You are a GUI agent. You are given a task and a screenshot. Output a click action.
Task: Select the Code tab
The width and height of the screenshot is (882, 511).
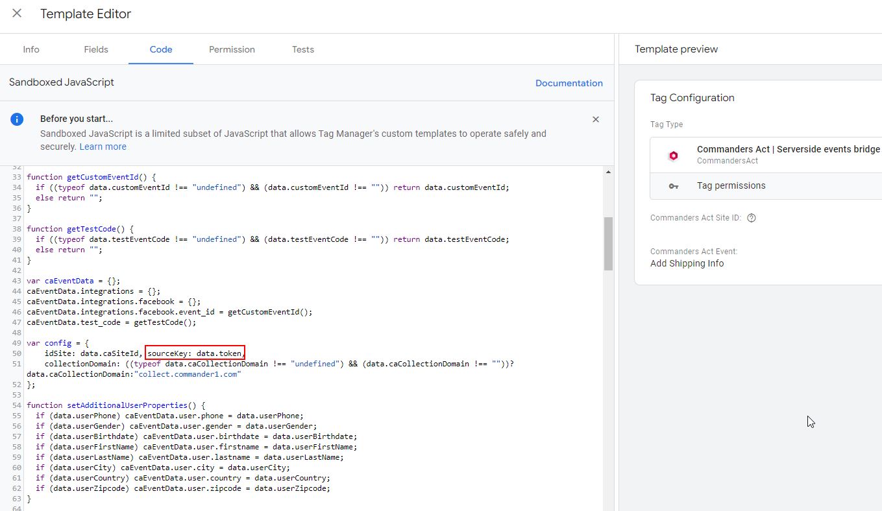pos(161,49)
